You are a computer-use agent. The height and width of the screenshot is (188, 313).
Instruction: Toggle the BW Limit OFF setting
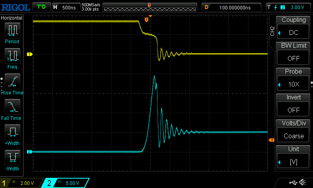pyautogui.click(x=293, y=58)
